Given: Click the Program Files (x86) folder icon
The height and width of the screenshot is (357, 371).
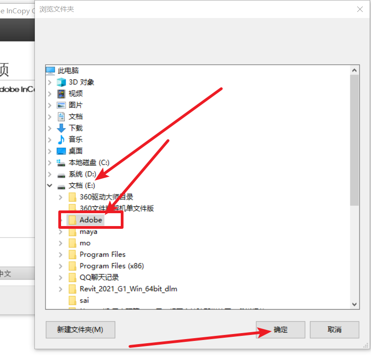Looking at the screenshot, I should tap(72, 266).
